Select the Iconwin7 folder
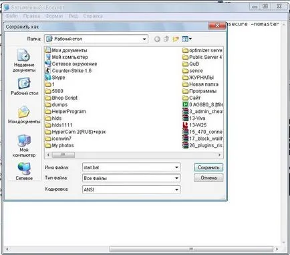Screen dimensions: 290x255 pos(58,139)
